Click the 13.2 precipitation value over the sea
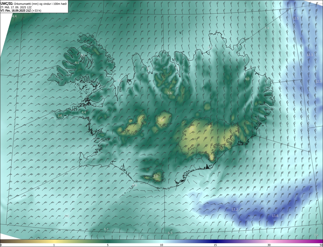The width and height of the screenshot is (323, 247). pyautogui.click(x=235, y=210)
